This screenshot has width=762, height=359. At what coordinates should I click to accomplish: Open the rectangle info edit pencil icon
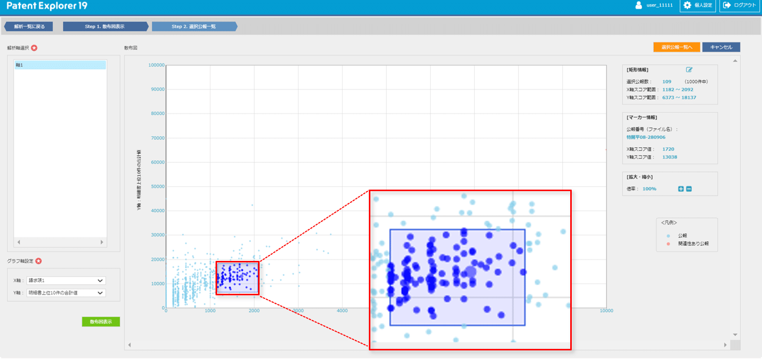(690, 70)
